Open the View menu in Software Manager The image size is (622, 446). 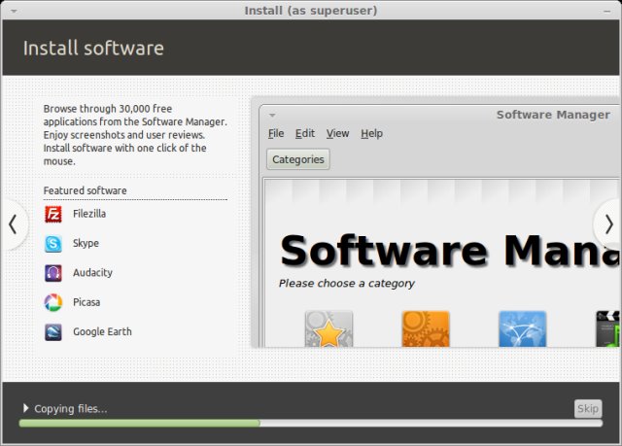pos(337,133)
